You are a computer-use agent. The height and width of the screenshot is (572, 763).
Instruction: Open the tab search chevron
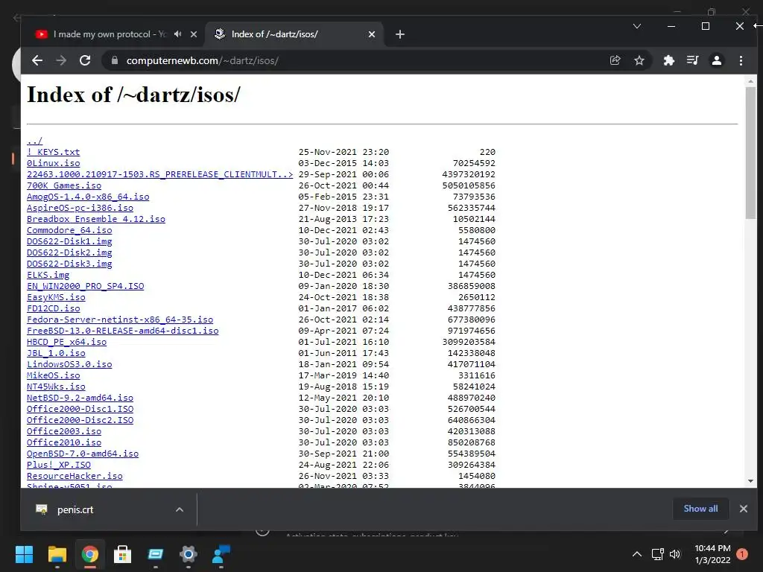pos(637,26)
